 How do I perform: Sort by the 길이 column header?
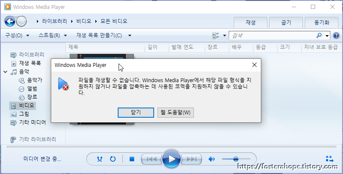point(157,47)
